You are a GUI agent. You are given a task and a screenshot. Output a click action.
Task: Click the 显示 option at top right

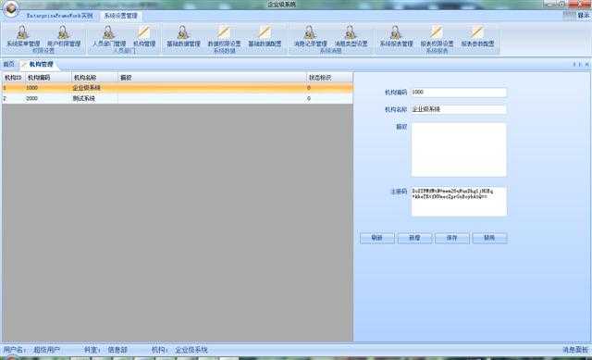click(583, 16)
